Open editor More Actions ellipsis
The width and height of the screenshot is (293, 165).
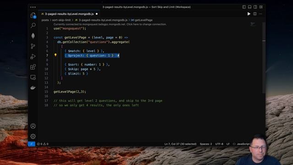point(260,14)
